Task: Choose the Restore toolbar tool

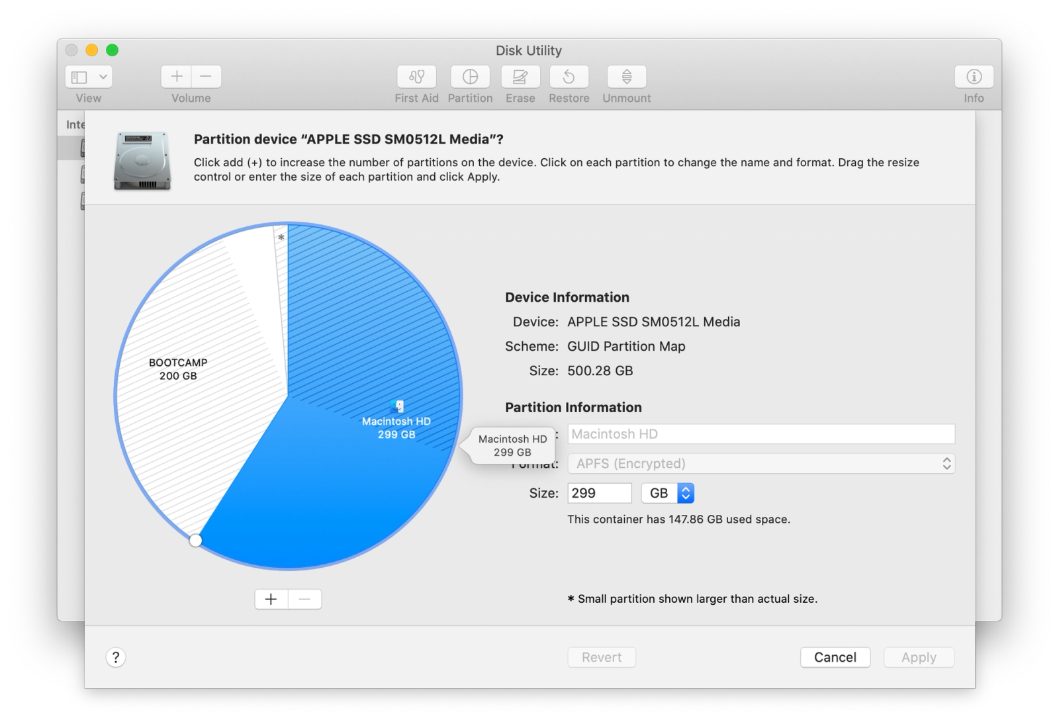Action: click(569, 77)
